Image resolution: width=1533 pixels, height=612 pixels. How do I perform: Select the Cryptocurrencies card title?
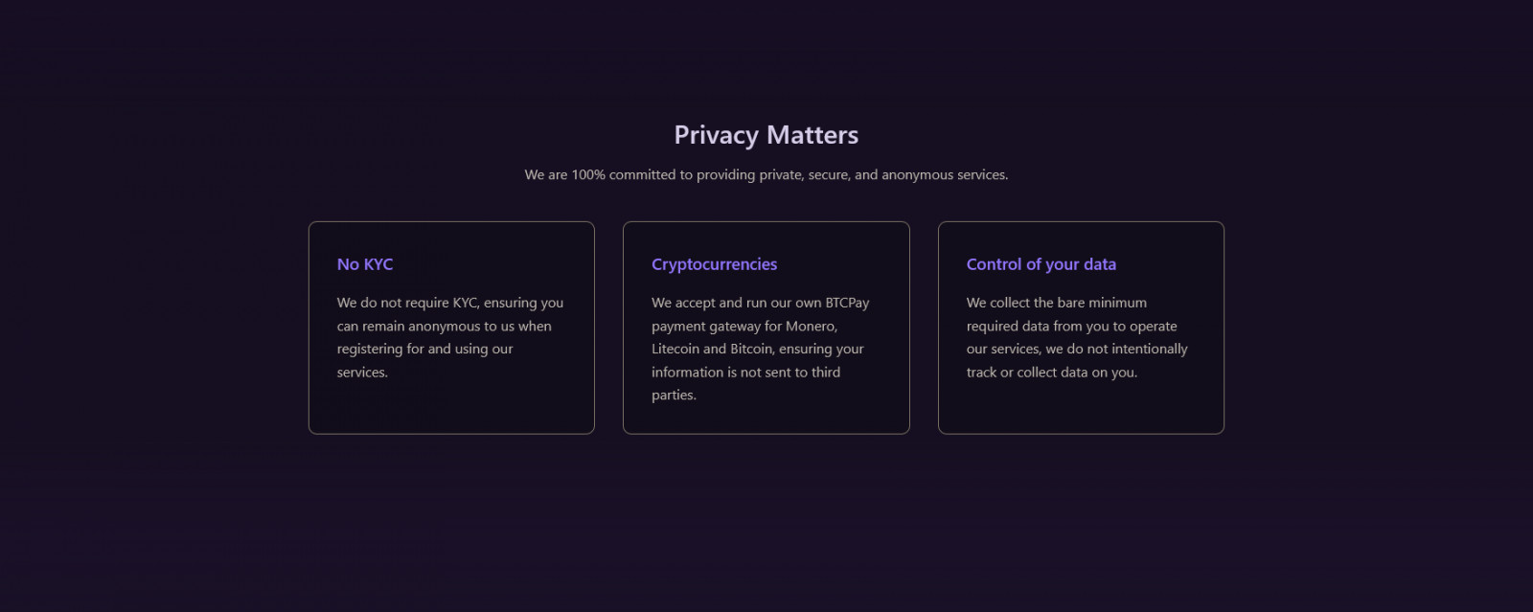point(714,264)
